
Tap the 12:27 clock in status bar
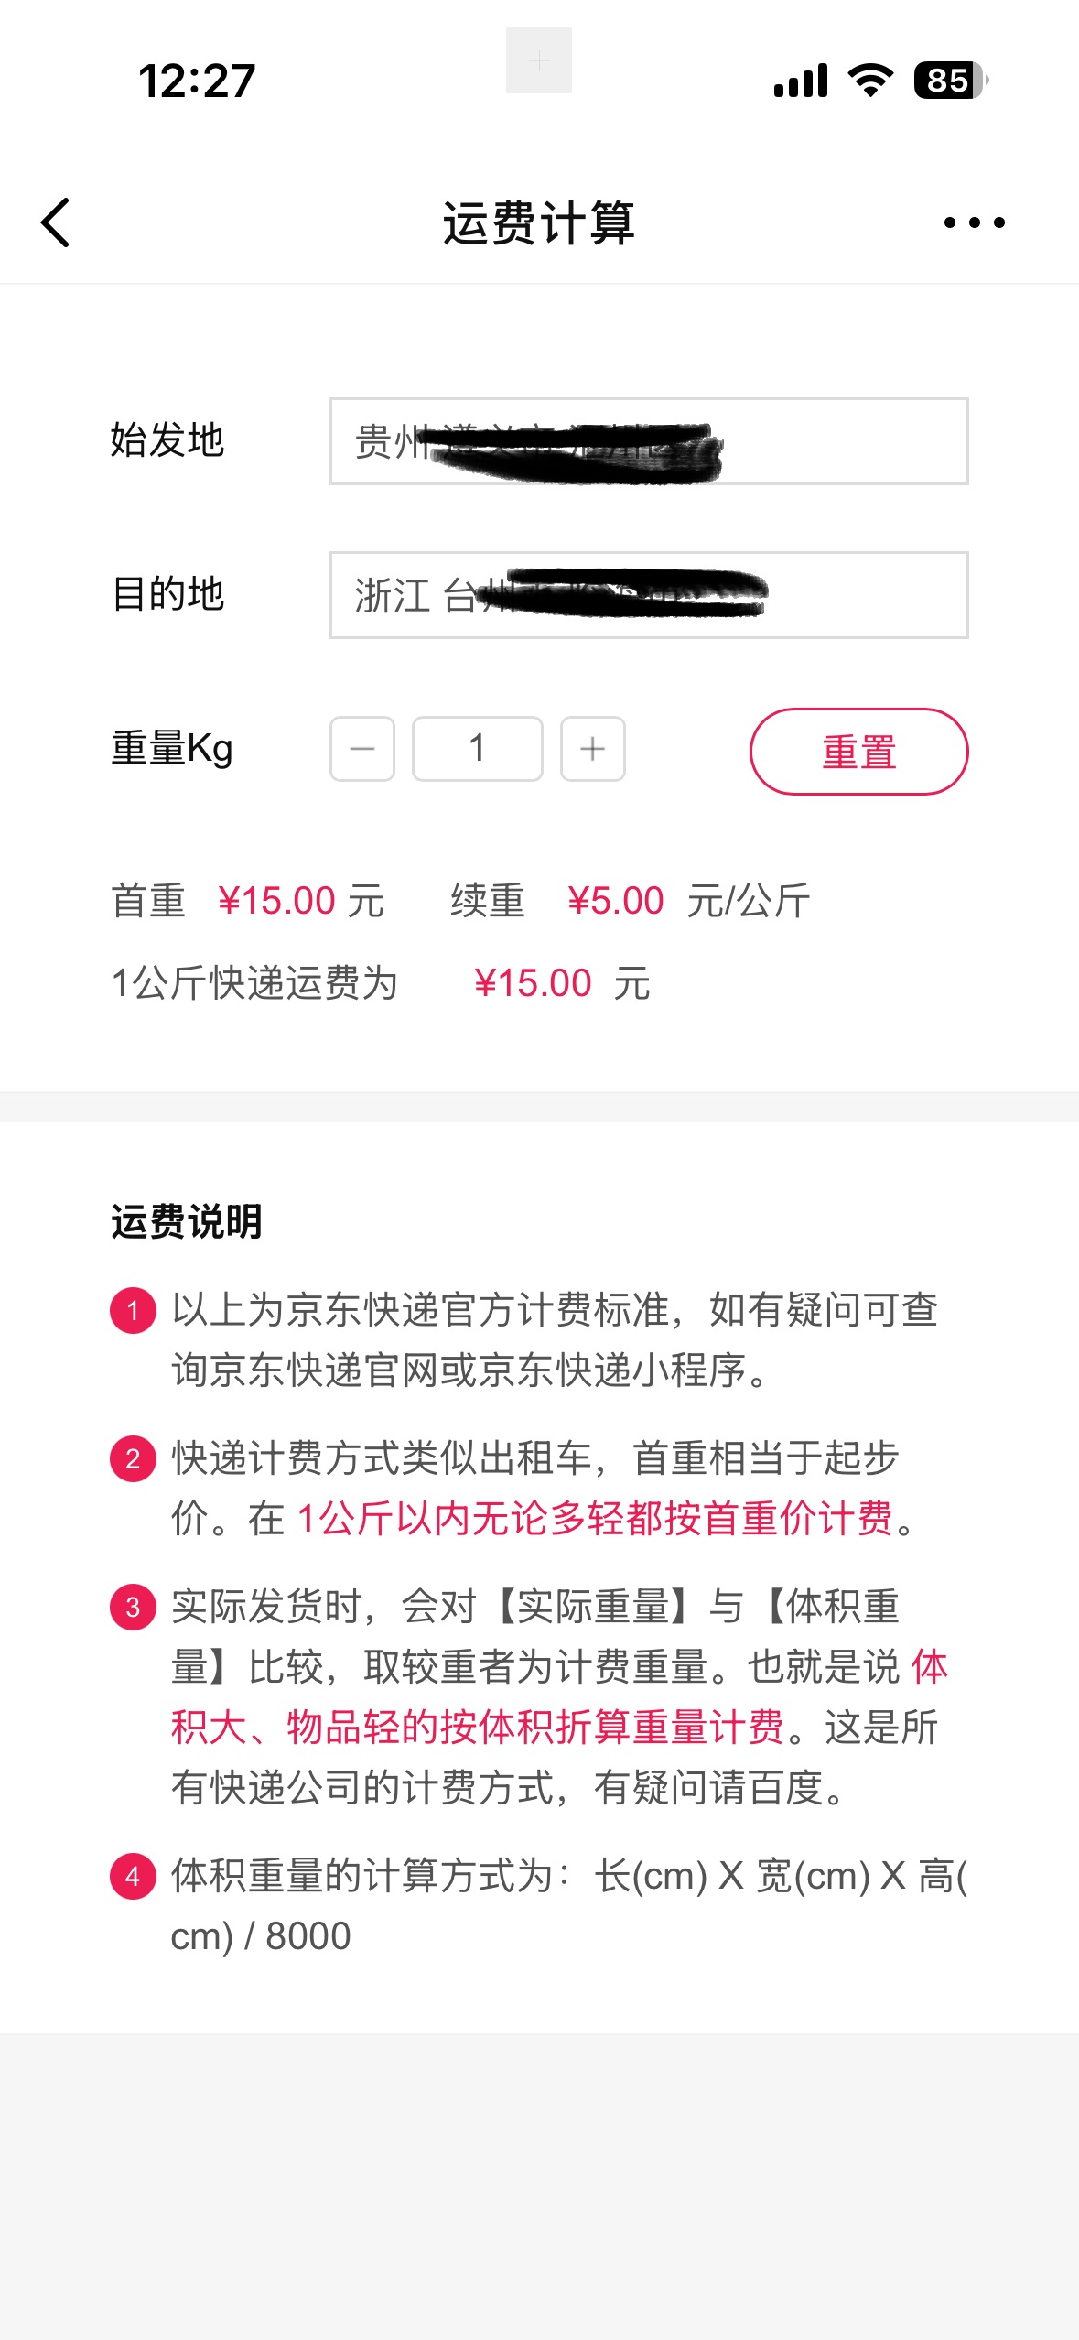click(196, 81)
